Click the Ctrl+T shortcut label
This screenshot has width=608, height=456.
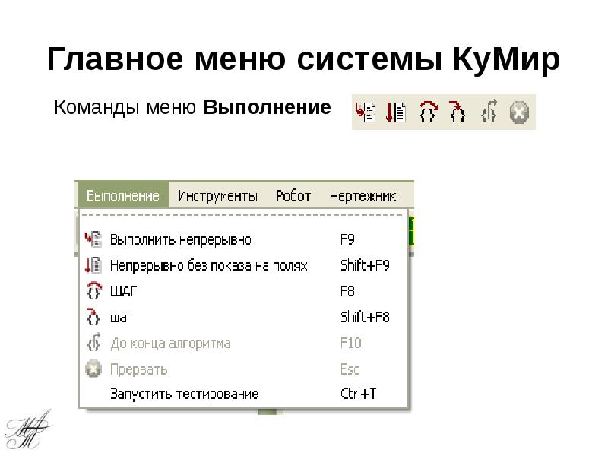click(x=358, y=394)
